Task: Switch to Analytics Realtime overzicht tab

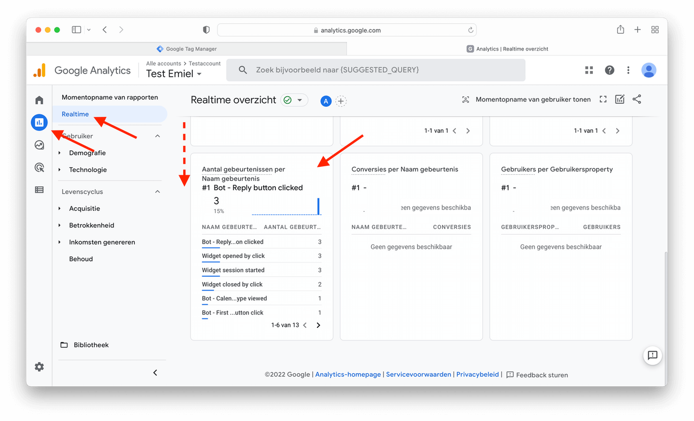Action: point(507,48)
